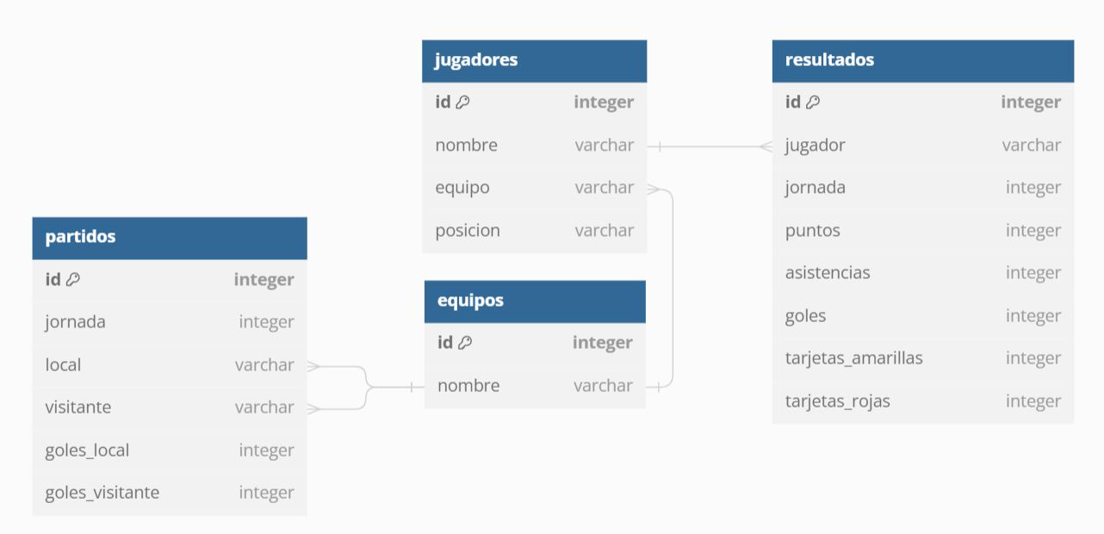Select the resultados table header
1104x534 pixels.
click(922, 60)
